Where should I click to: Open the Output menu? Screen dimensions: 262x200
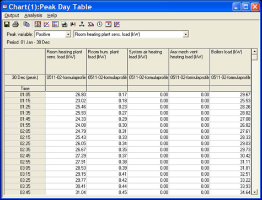pyautogui.click(x=12, y=15)
